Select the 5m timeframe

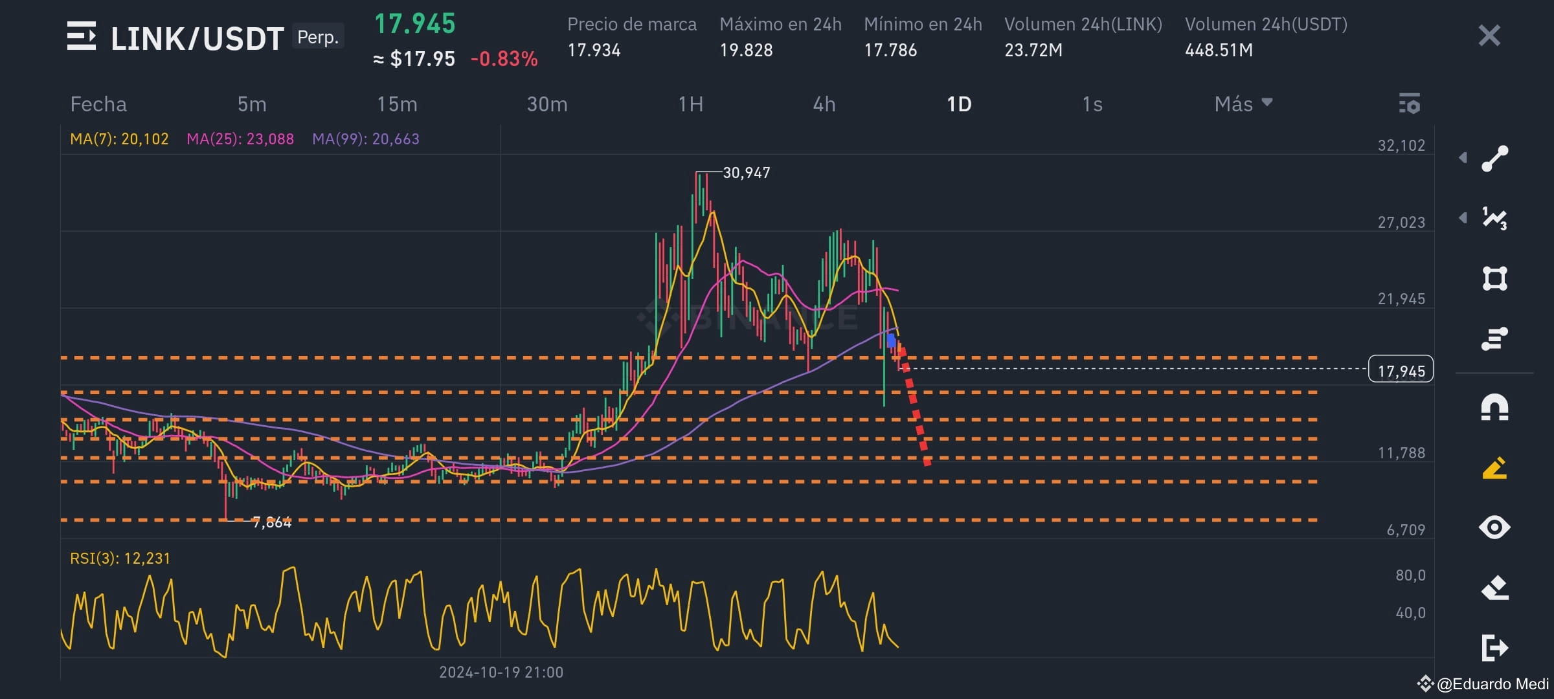pos(252,104)
